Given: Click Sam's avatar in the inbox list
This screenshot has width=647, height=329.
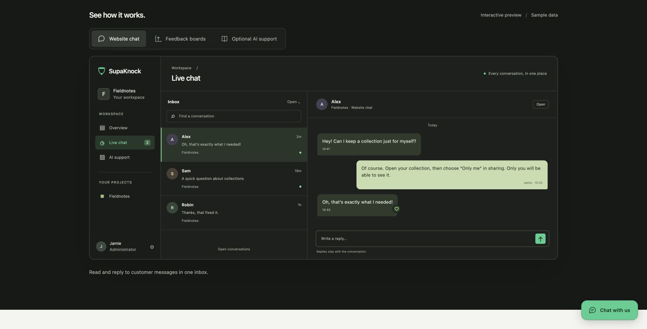Looking at the screenshot, I should (x=172, y=174).
